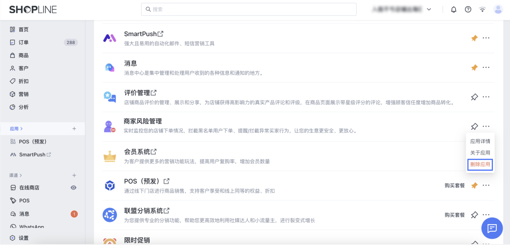Add a new channel with 渠道 plus
Viewport: 510px width, 245px height.
[74, 175]
